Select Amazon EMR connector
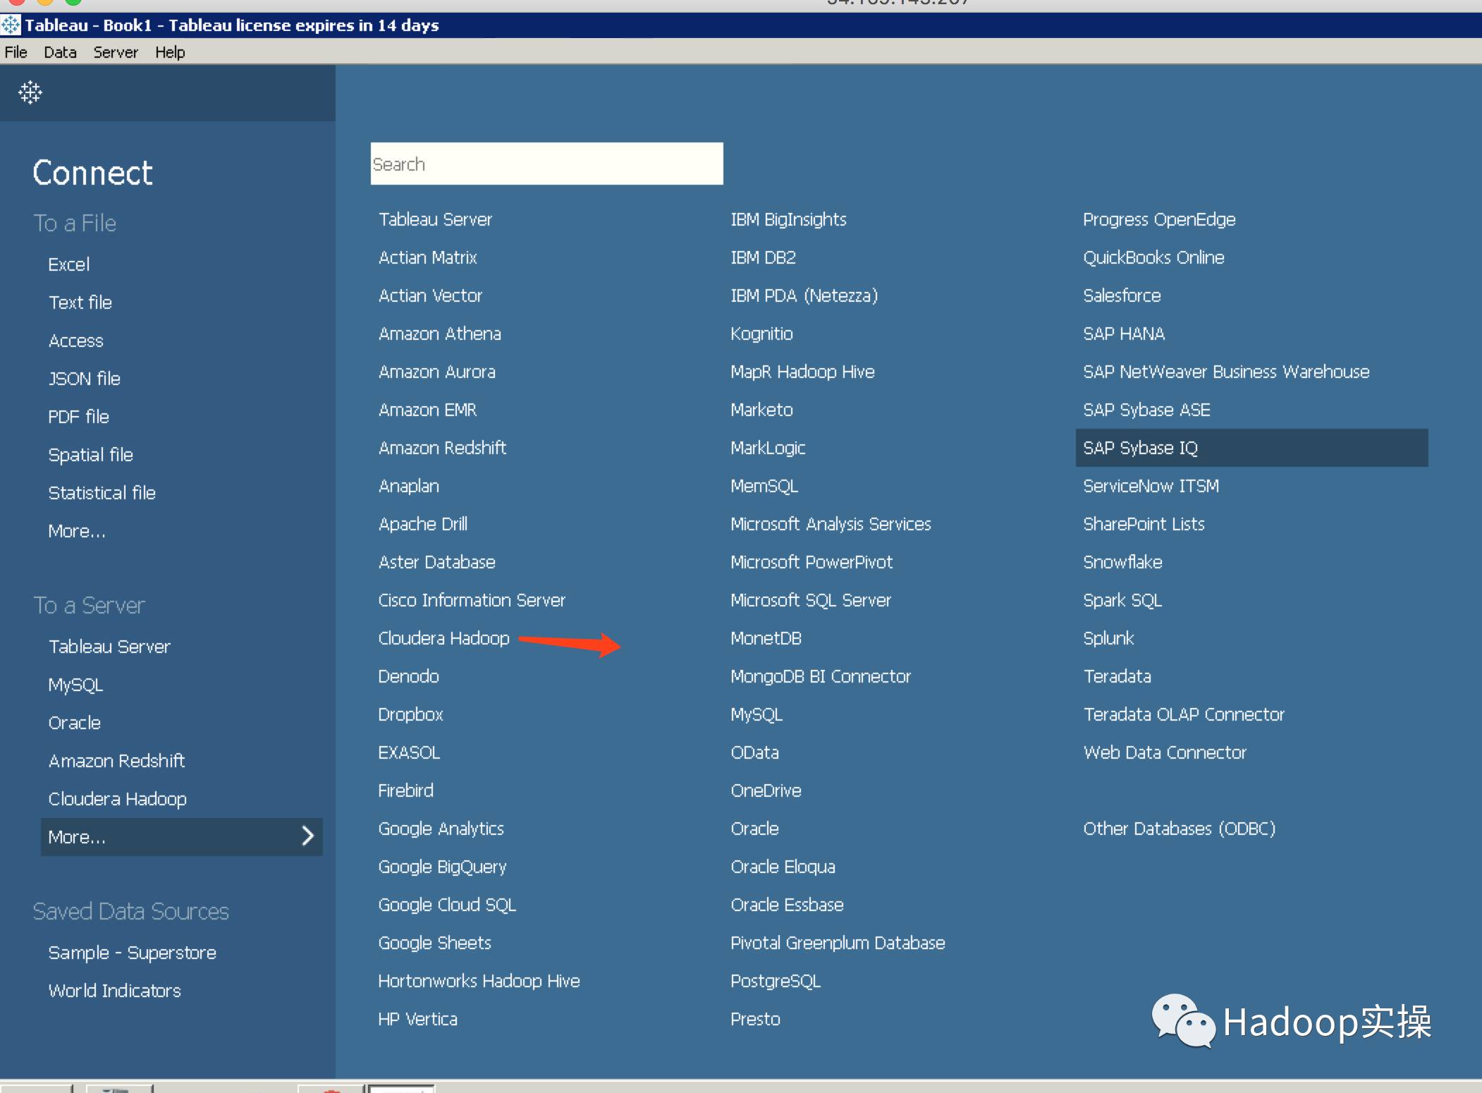 tap(428, 410)
